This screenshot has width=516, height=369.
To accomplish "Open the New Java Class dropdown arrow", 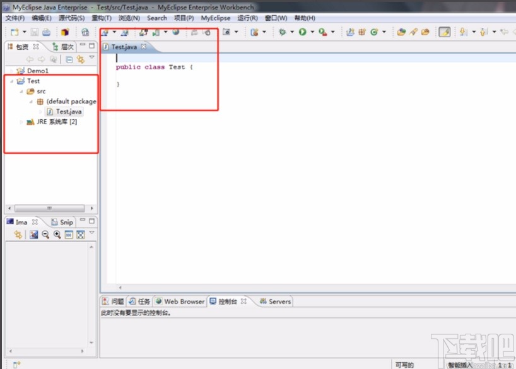I will coord(384,32).
